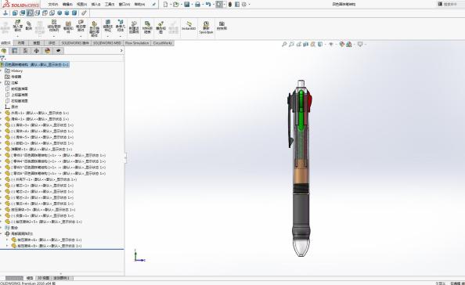Activate the Select cursor tool
Screen dimensions: 465x285
[219, 4]
